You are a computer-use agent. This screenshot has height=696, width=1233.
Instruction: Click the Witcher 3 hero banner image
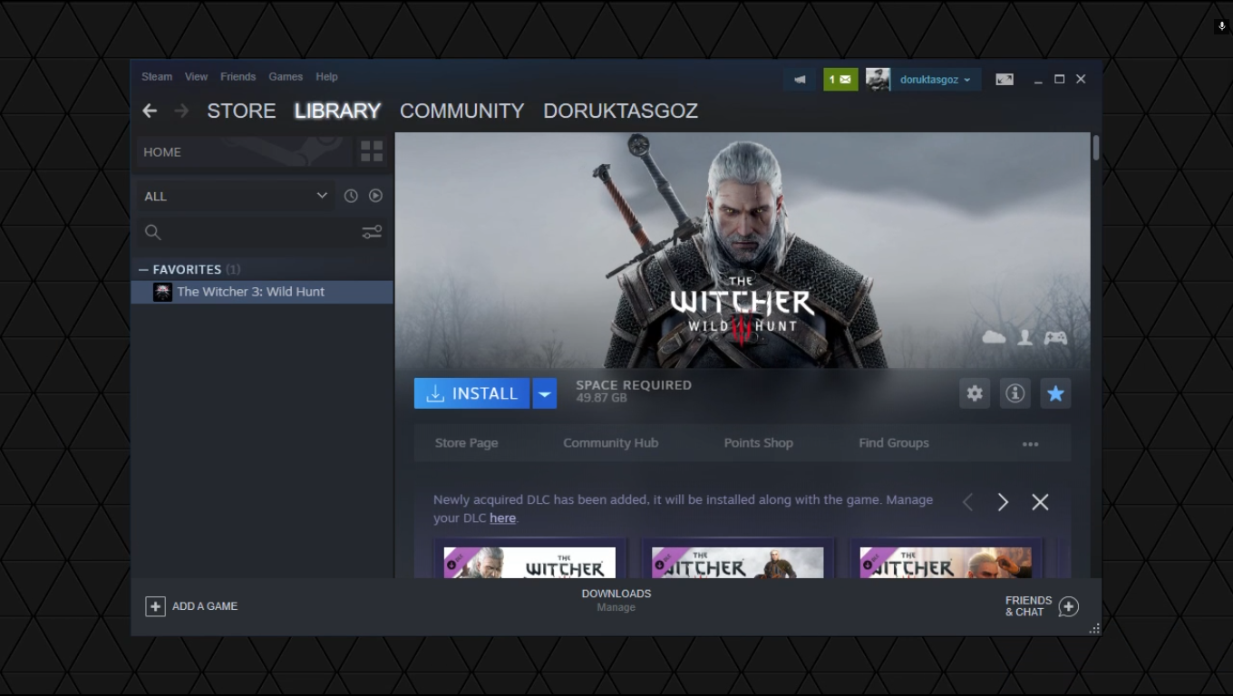pyautogui.click(x=743, y=250)
